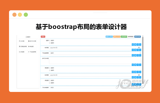Screen dimensions: 160x103
Task: Add a 多选框 component from the toolbox
Action: pos(23,52)
